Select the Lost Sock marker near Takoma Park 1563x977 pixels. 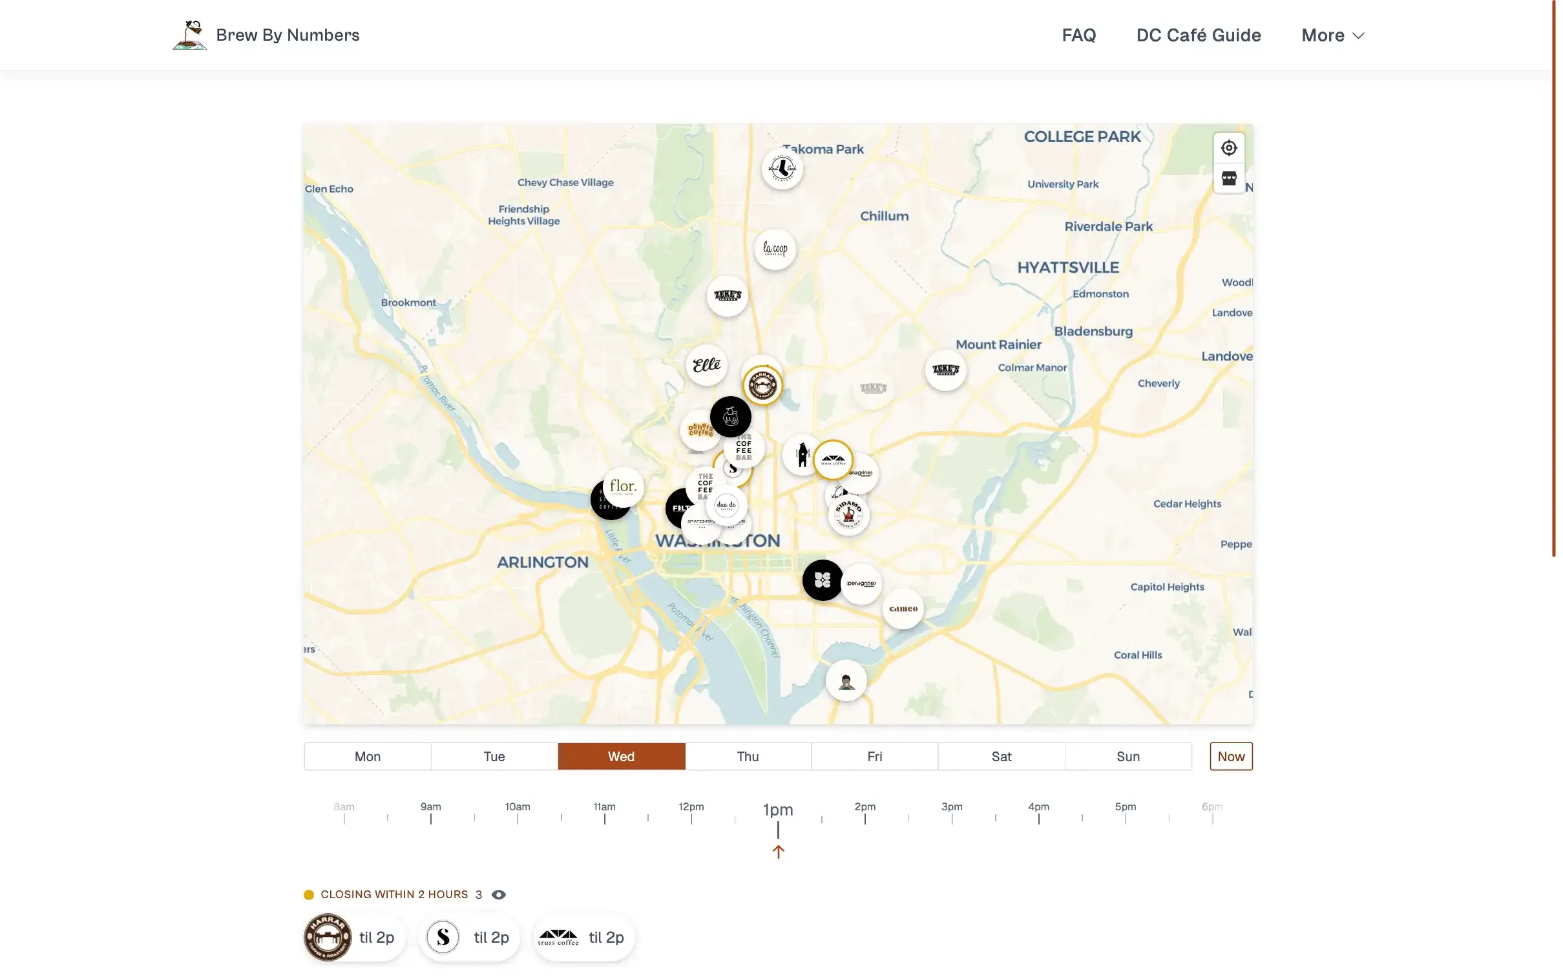(782, 169)
